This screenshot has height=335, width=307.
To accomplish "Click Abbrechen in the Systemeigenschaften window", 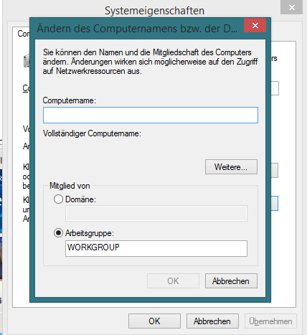I will 212,321.
